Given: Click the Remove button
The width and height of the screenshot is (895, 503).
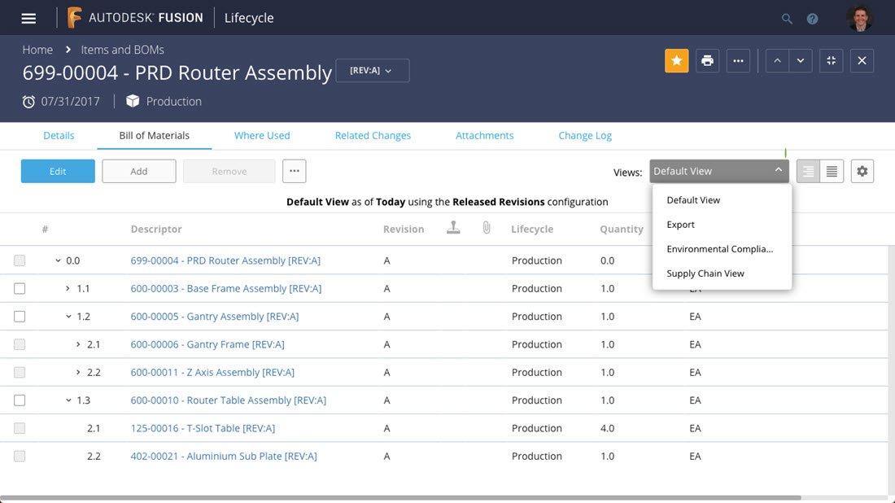Looking at the screenshot, I should point(229,171).
